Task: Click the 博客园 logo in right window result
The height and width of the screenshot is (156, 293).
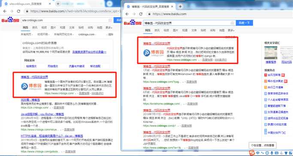Action: [154, 53]
